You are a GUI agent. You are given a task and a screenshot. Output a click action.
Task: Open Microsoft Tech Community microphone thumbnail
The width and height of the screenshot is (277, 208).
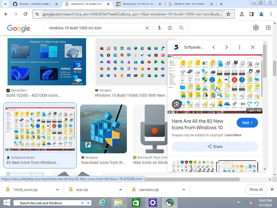click(150, 129)
